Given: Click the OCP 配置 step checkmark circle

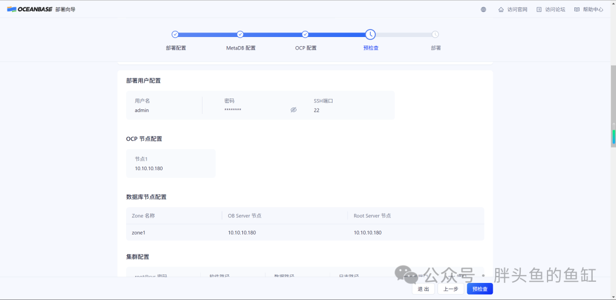Looking at the screenshot, I should [305, 35].
